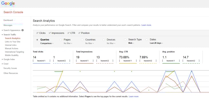Toggle the CTR checkbox
Viewport: 209px width, 103px height.
[x=68, y=33]
